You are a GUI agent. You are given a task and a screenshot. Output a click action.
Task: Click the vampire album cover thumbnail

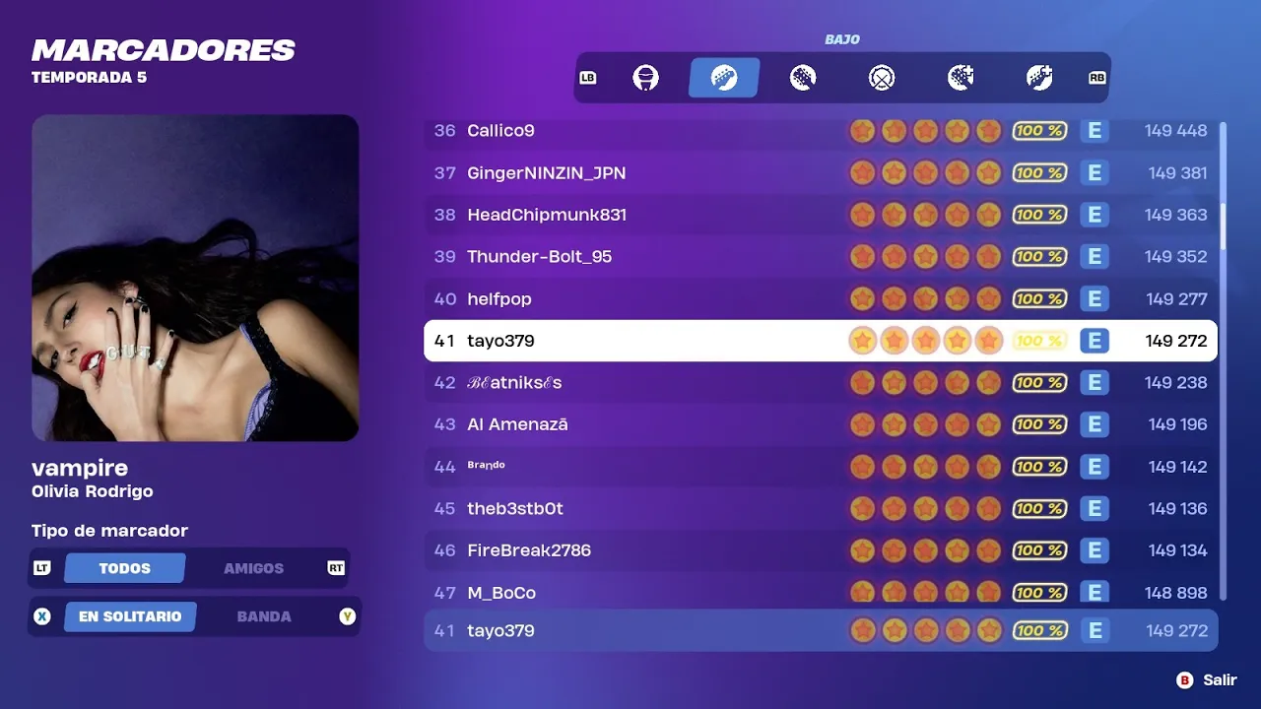pyautogui.click(x=195, y=278)
